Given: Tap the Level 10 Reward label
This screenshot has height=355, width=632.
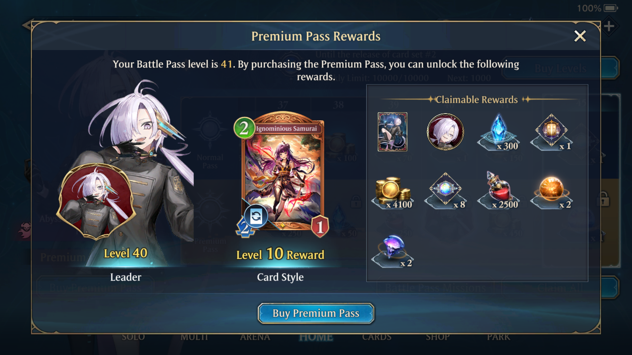Looking at the screenshot, I should click(280, 254).
